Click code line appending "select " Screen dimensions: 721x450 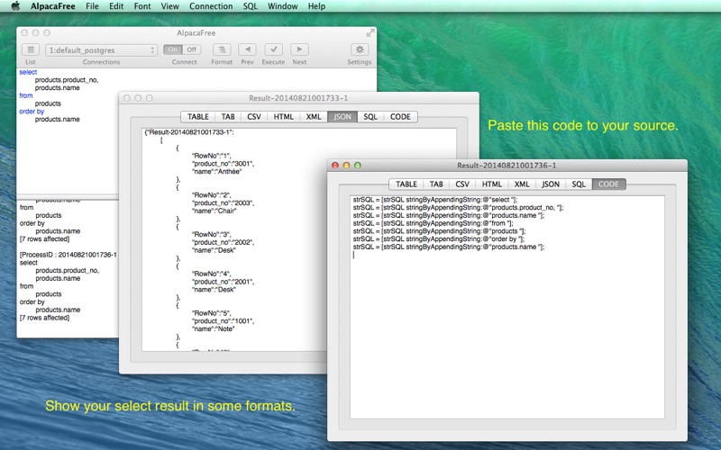coord(435,200)
